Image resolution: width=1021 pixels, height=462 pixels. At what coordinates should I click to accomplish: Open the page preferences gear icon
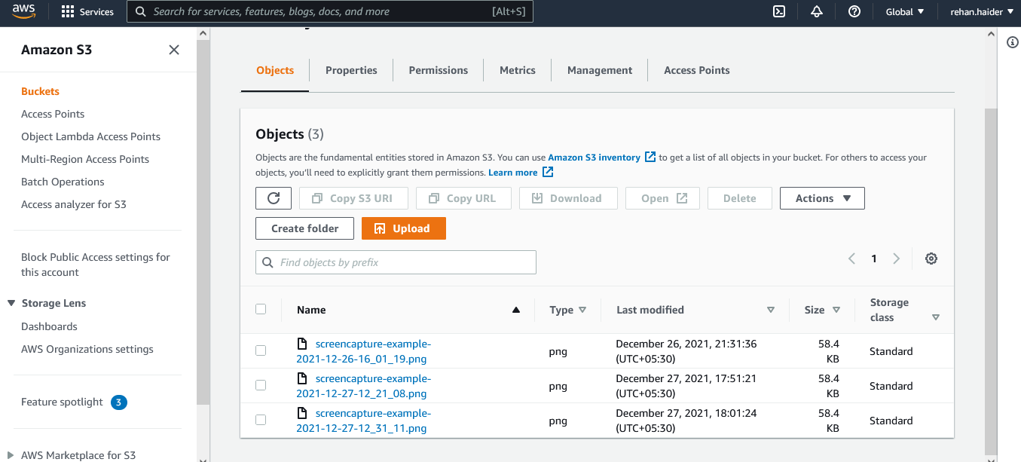(x=931, y=258)
